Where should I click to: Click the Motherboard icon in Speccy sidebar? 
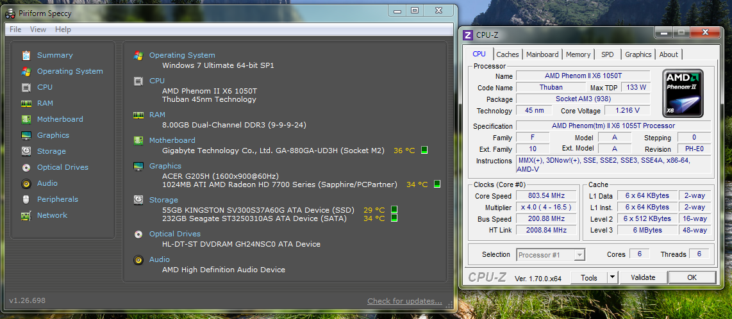coord(26,119)
